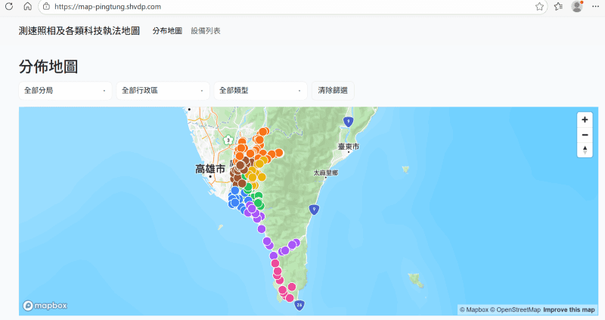Click the browser address bar URL
This screenshot has height=320, width=605.
point(107,6)
